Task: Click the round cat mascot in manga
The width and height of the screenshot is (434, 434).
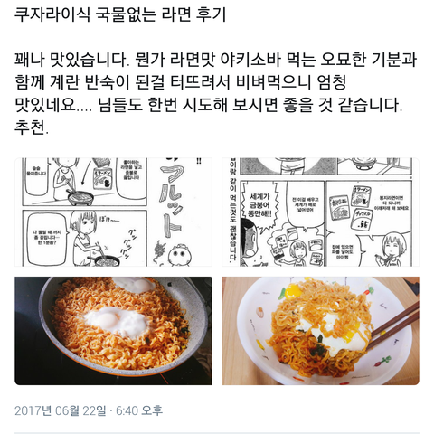Action: (x=180, y=256)
